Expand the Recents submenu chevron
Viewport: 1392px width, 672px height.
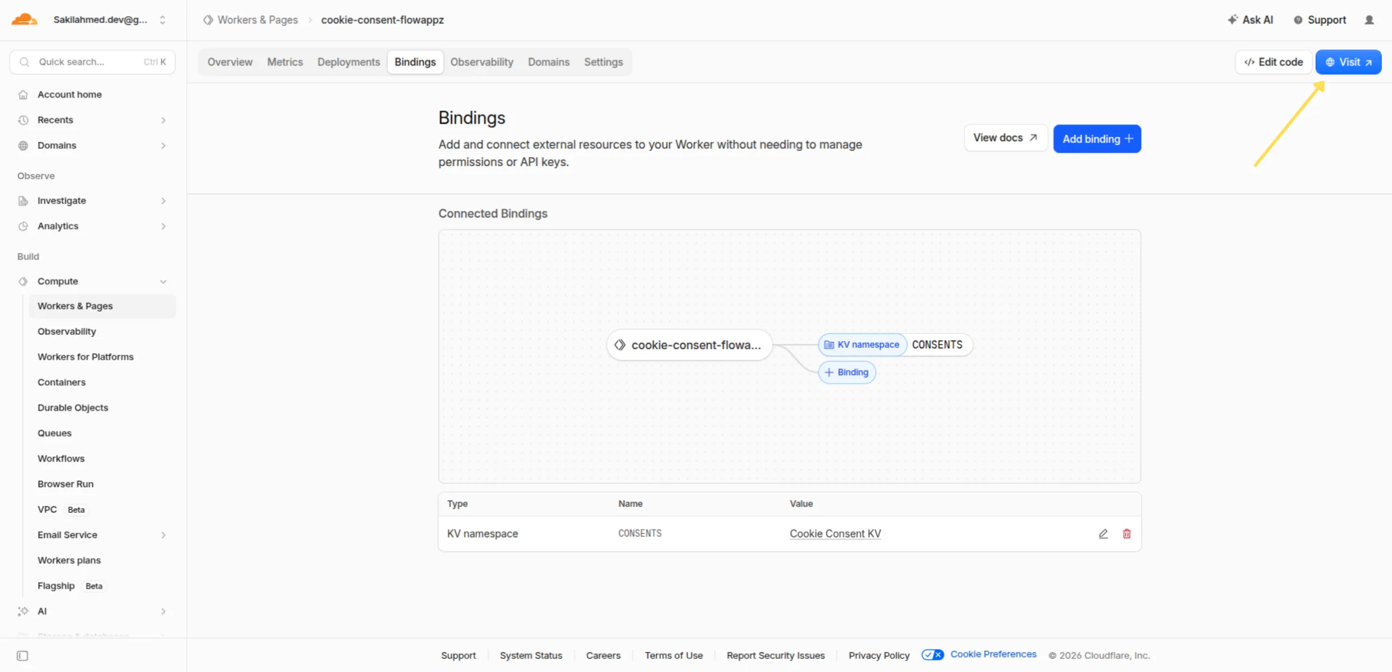[163, 120]
